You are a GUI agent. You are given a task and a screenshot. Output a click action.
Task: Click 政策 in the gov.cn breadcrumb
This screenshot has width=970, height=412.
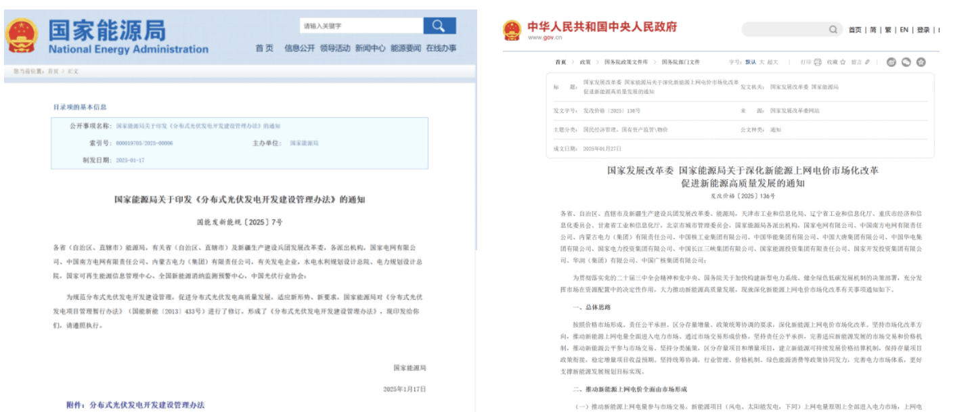point(585,62)
